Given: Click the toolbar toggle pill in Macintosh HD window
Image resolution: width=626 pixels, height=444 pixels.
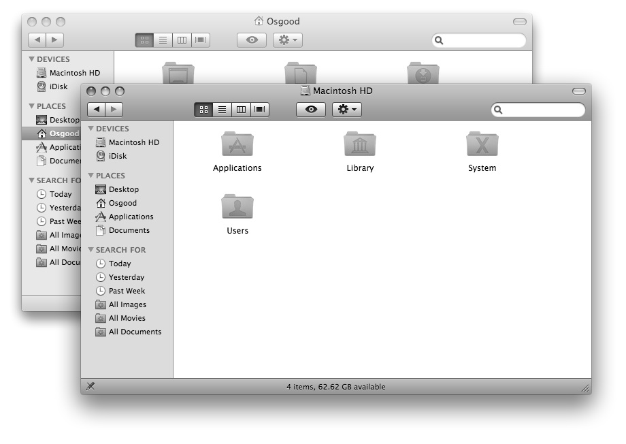Looking at the screenshot, I should [x=578, y=91].
